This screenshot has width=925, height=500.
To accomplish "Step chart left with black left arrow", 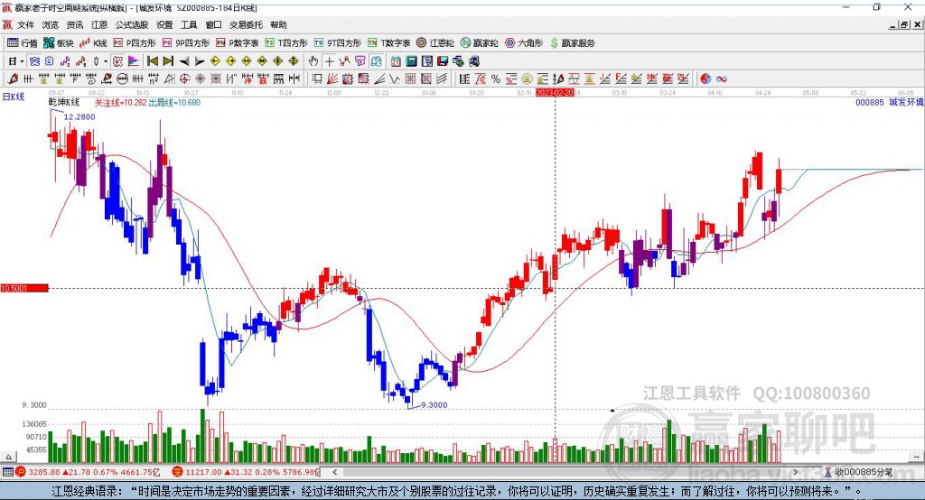I will [184, 61].
